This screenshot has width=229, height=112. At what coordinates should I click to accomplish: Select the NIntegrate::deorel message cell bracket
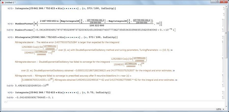[x=222, y=48]
